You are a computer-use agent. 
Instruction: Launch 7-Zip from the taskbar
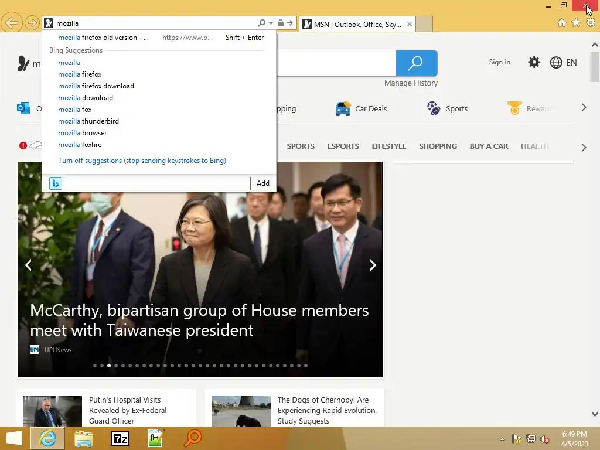(120, 438)
